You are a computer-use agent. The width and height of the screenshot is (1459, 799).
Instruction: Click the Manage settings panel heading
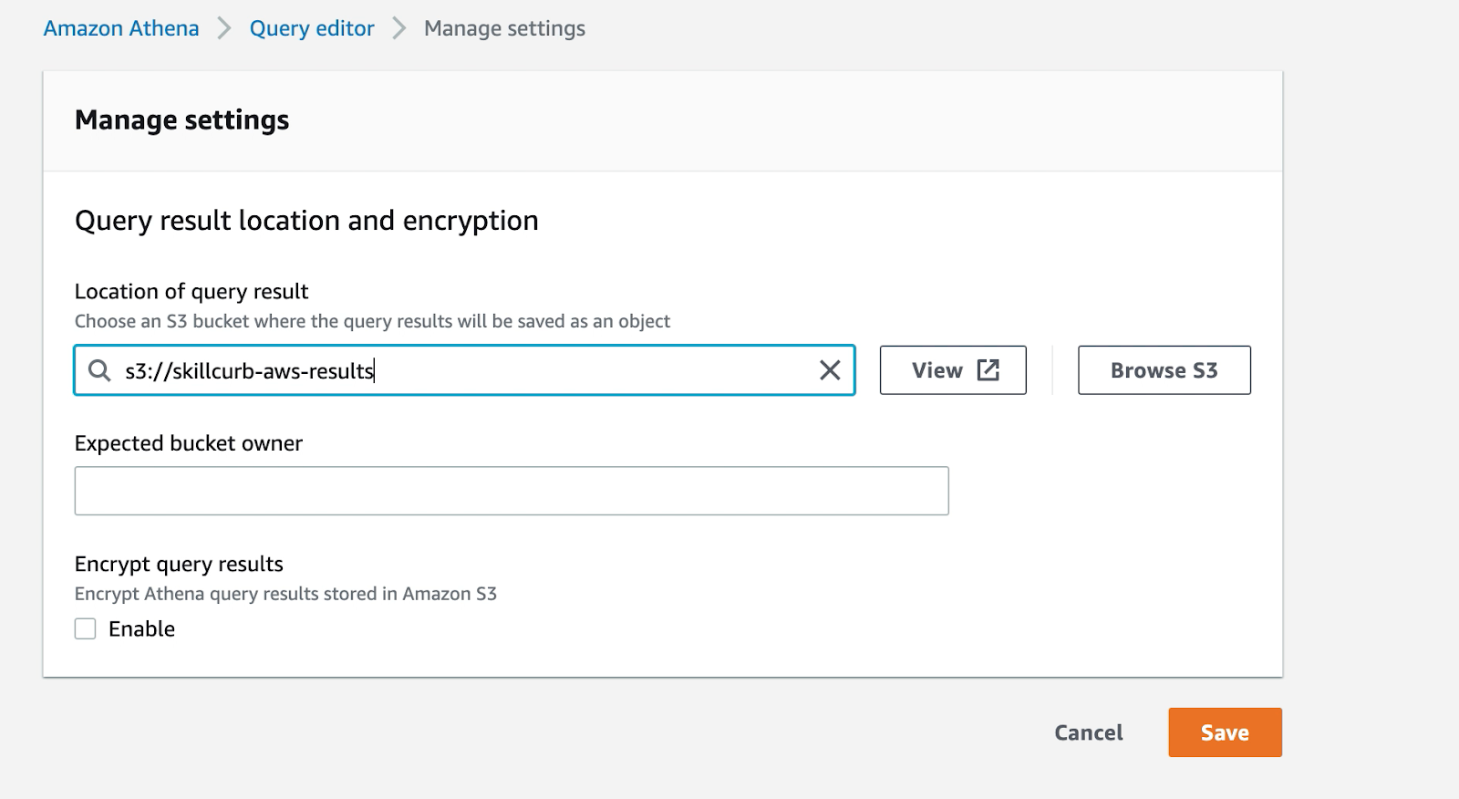click(x=181, y=119)
